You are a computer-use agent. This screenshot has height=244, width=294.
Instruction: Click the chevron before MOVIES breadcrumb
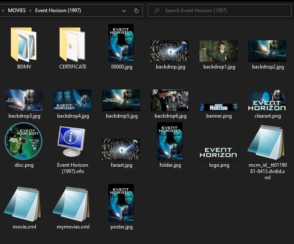[x=3, y=10]
